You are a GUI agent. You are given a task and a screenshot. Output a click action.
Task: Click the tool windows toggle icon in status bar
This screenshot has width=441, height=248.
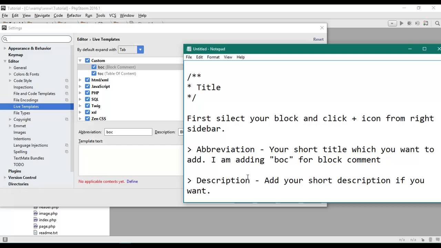click(x=5, y=239)
